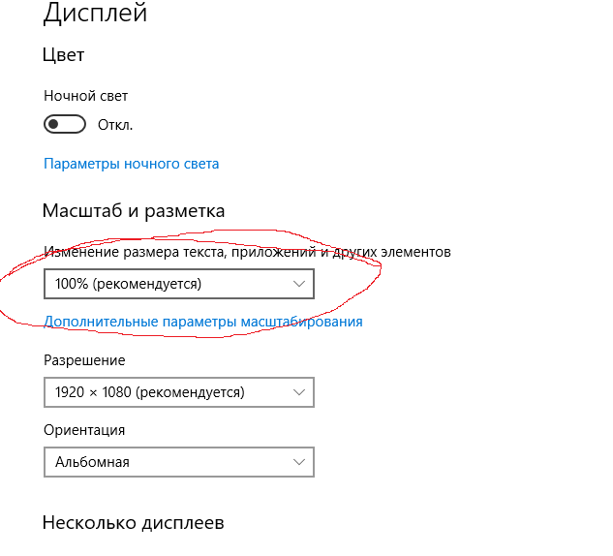Click the Разрешение field label

(x=85, y=360)
